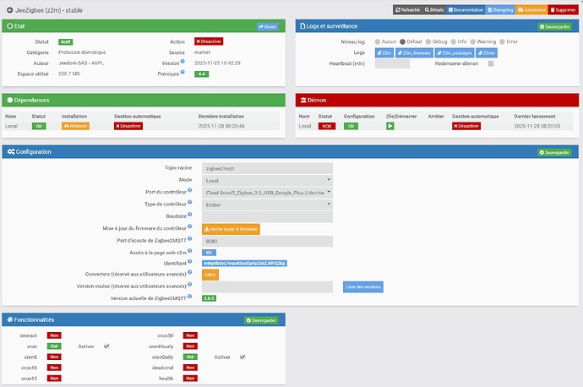The width and height of the screenshot is (583, 387).
Task: Toggle the cronDaily Activer checkbox
Action: [242, 357]
